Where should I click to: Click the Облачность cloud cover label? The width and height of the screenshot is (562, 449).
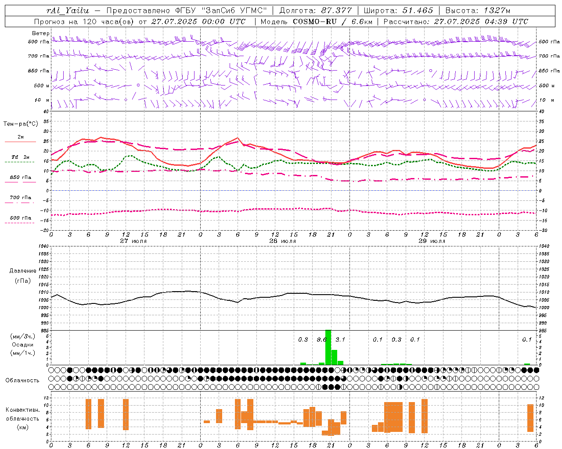[x=22, y=380]
